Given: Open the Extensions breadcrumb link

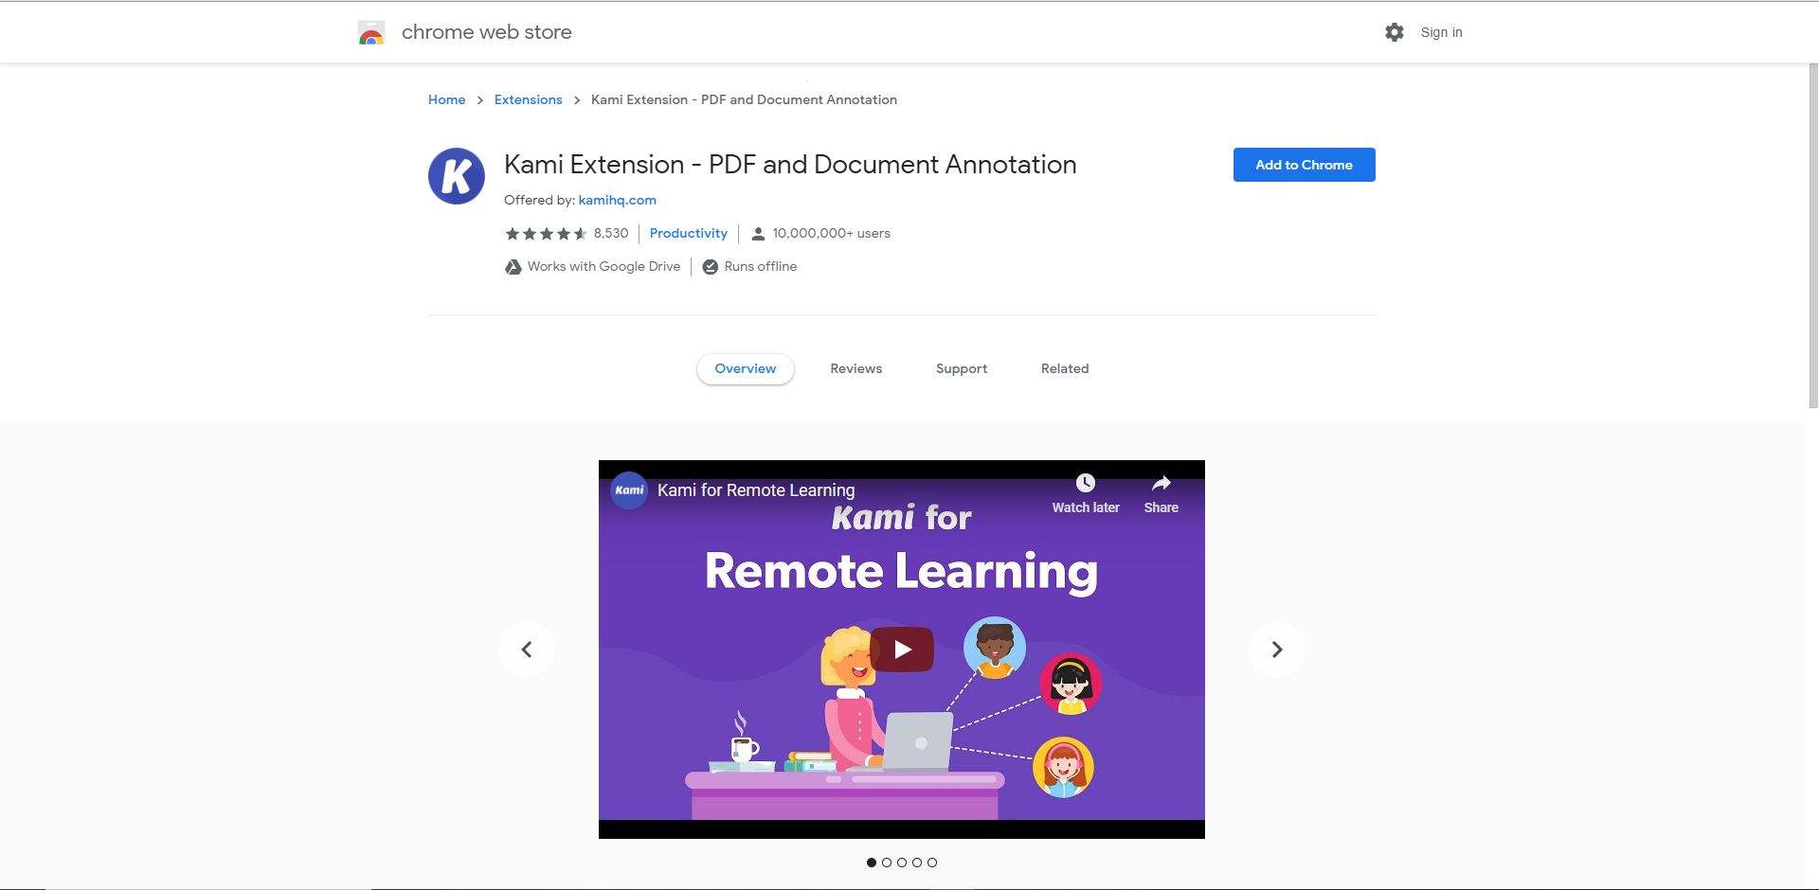Looking at the screenshot, I should point(528,99).
